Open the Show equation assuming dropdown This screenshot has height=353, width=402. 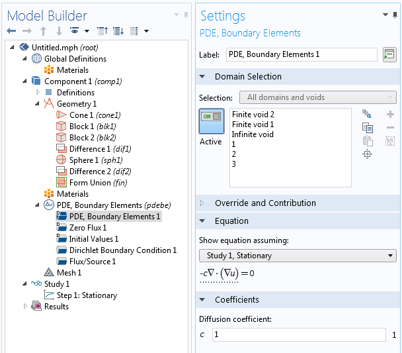298,256
